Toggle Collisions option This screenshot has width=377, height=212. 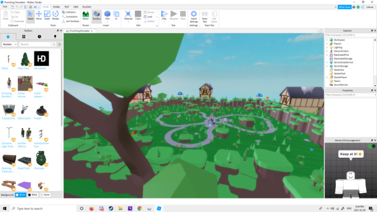click(69, 12)
